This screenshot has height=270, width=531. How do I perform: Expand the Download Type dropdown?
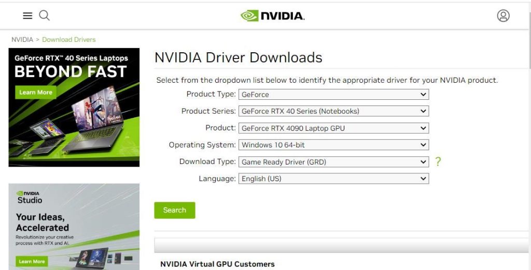pos(333,162)
